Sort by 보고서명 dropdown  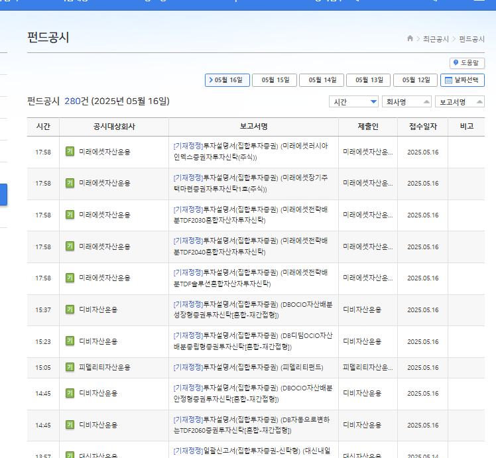pos(460,102)
